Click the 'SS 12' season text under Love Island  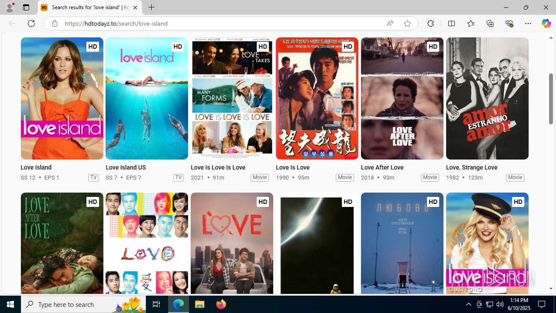28,177
